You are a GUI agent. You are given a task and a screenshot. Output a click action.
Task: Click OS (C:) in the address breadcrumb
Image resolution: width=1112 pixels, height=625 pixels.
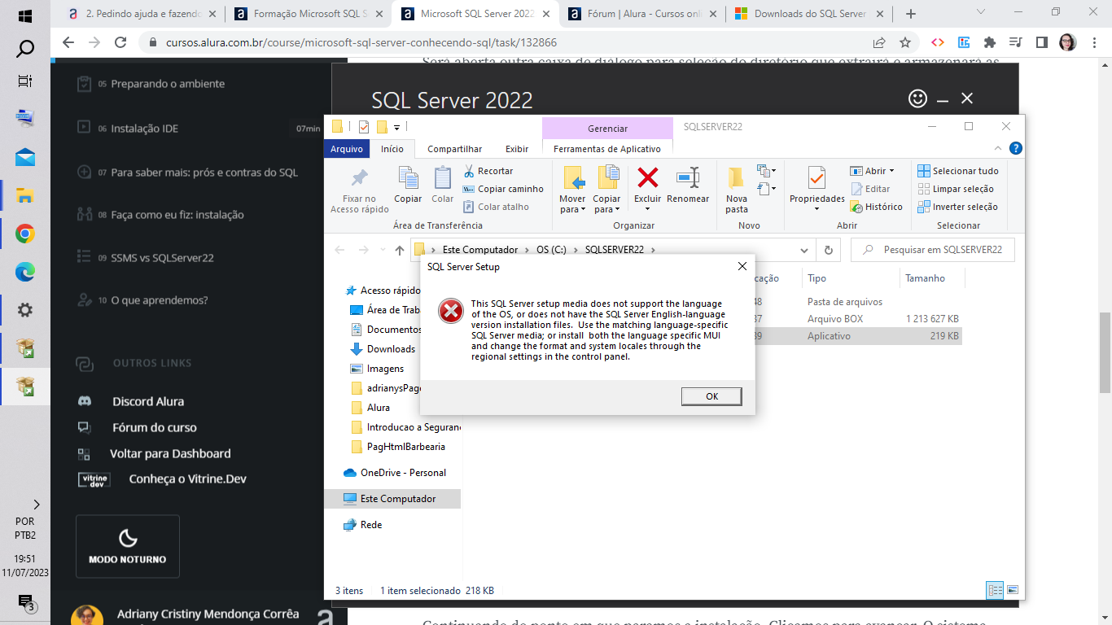pos(551,250)
